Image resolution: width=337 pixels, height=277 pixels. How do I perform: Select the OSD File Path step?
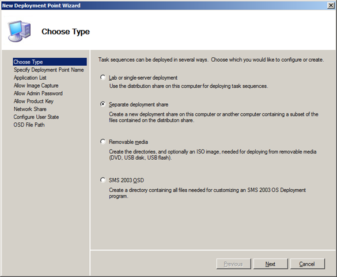[29, 125]
